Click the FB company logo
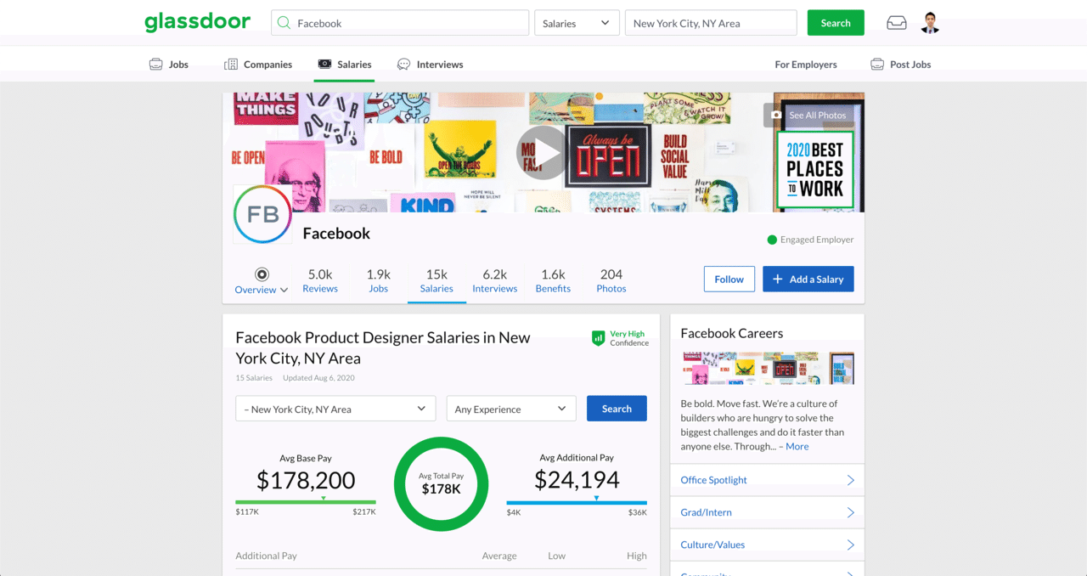The height and width of the screenshot is (576, 1087). (262, 214)
